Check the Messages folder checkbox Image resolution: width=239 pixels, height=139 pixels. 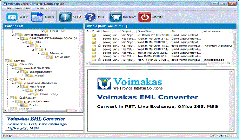(42, 53)
